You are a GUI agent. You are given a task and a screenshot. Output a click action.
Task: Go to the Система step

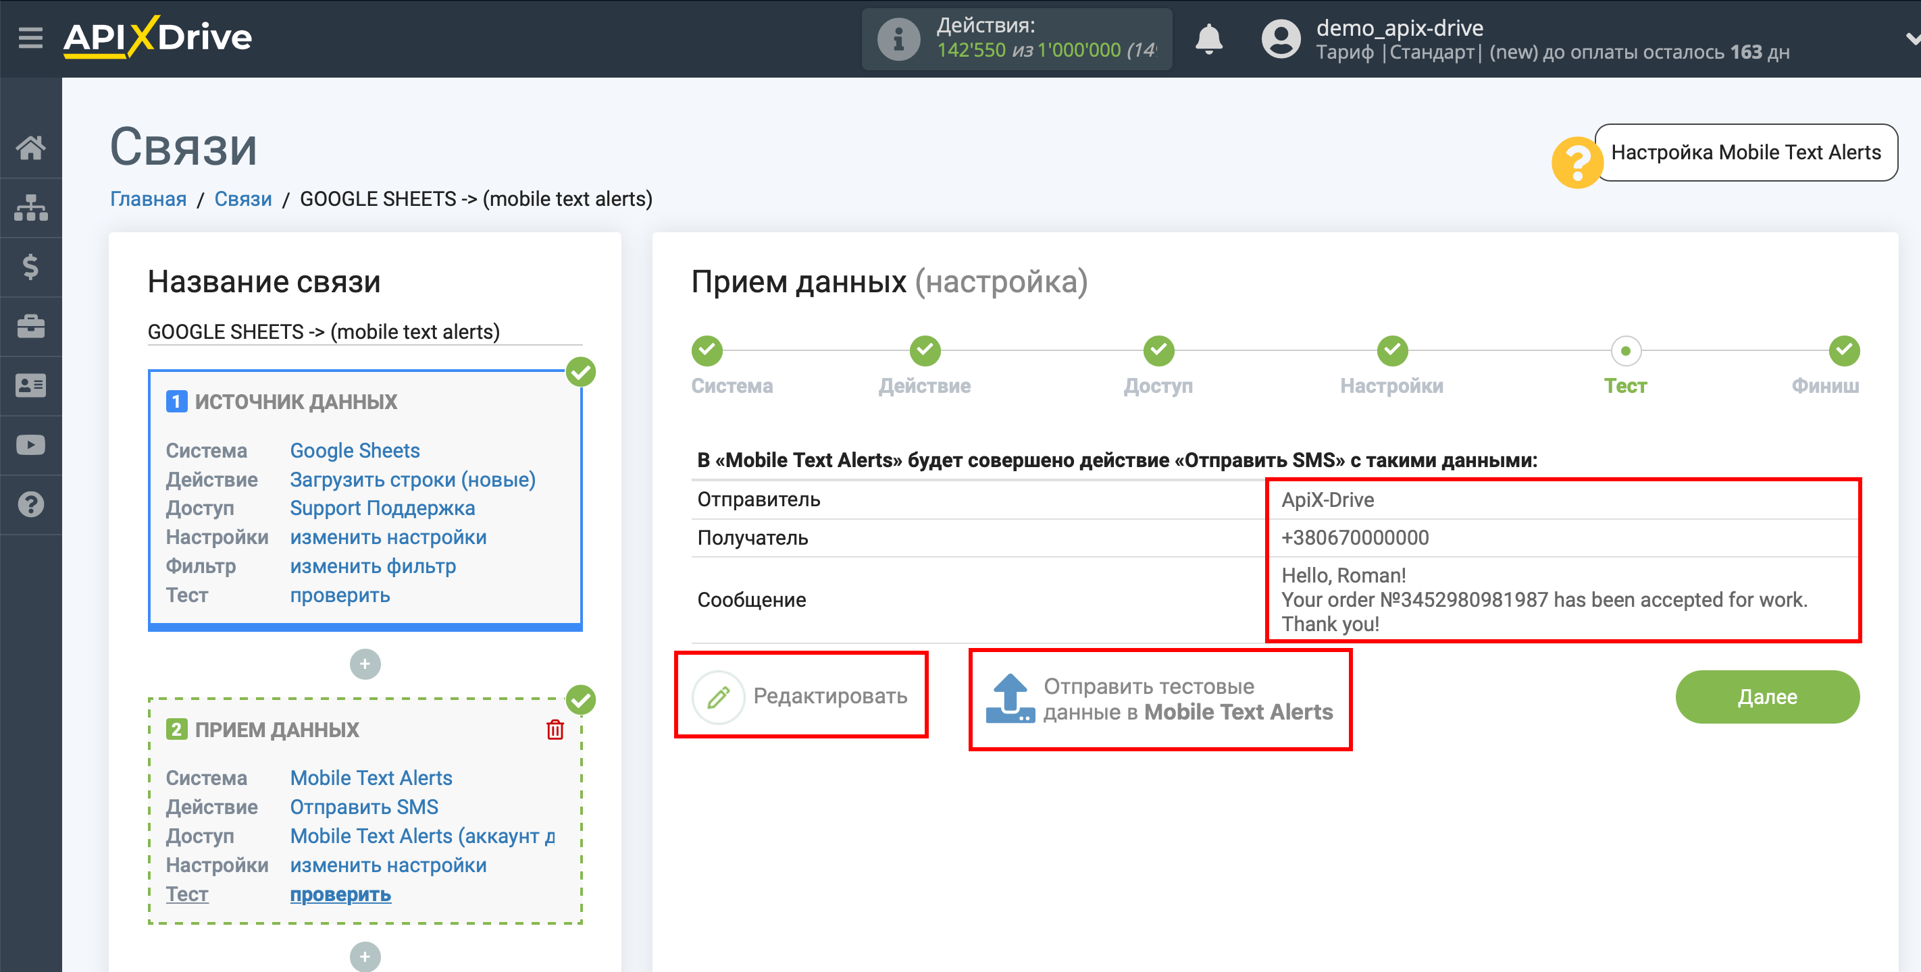pos(707,350)
